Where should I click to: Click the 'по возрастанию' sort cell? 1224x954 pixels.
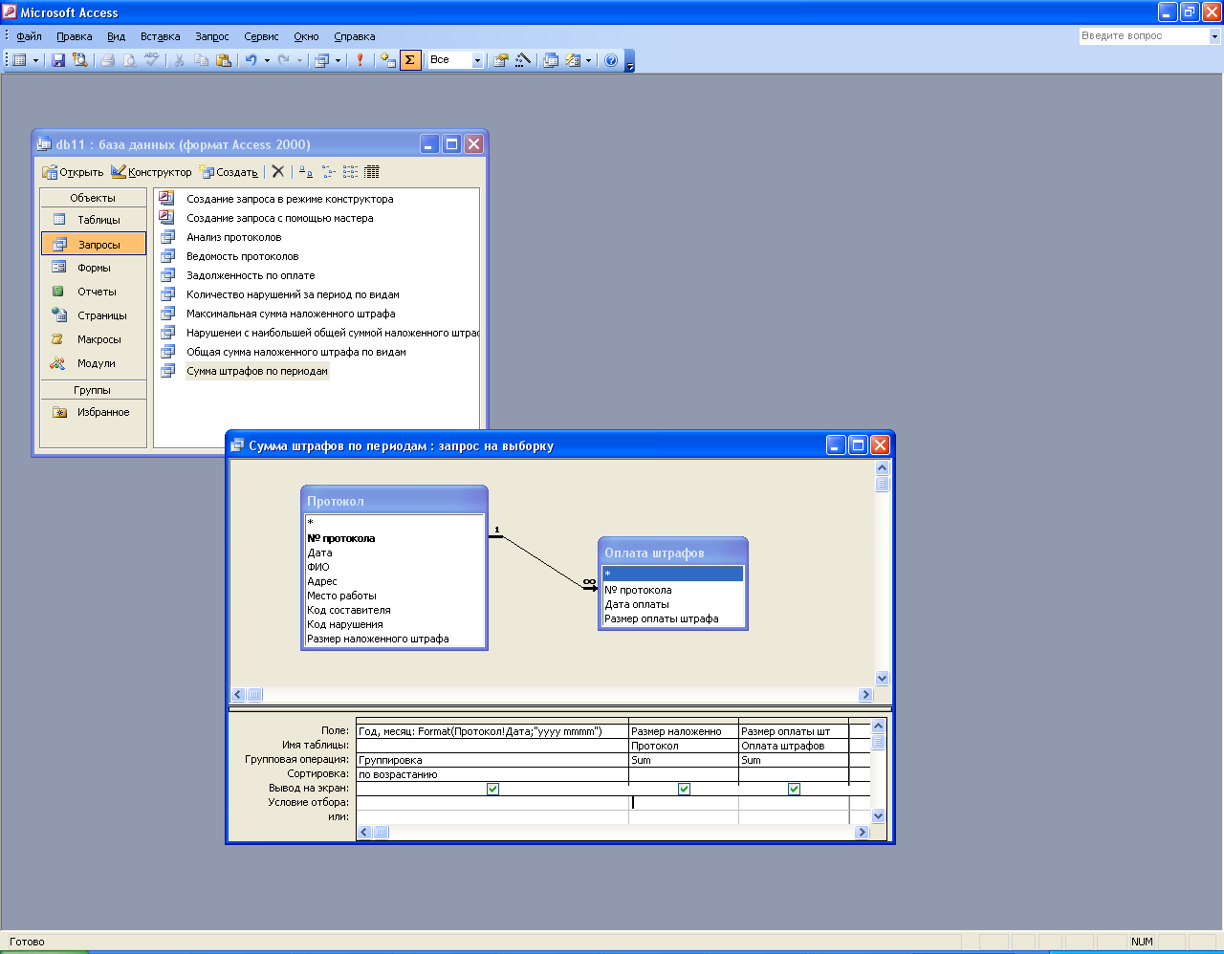(492, 774)
